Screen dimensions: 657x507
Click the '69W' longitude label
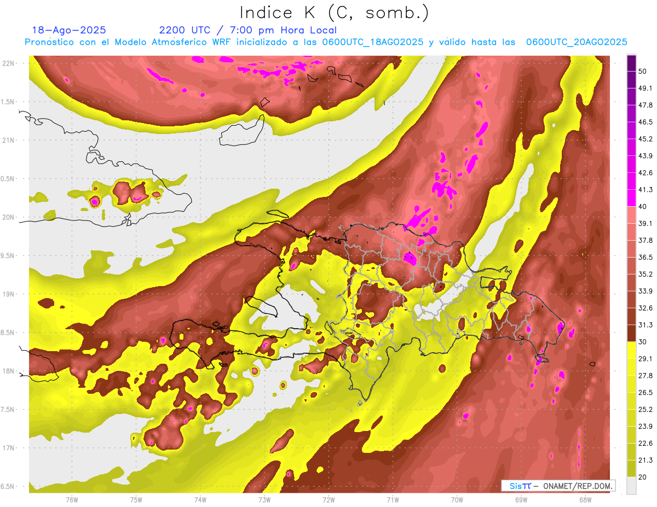(x=521, y=499)
